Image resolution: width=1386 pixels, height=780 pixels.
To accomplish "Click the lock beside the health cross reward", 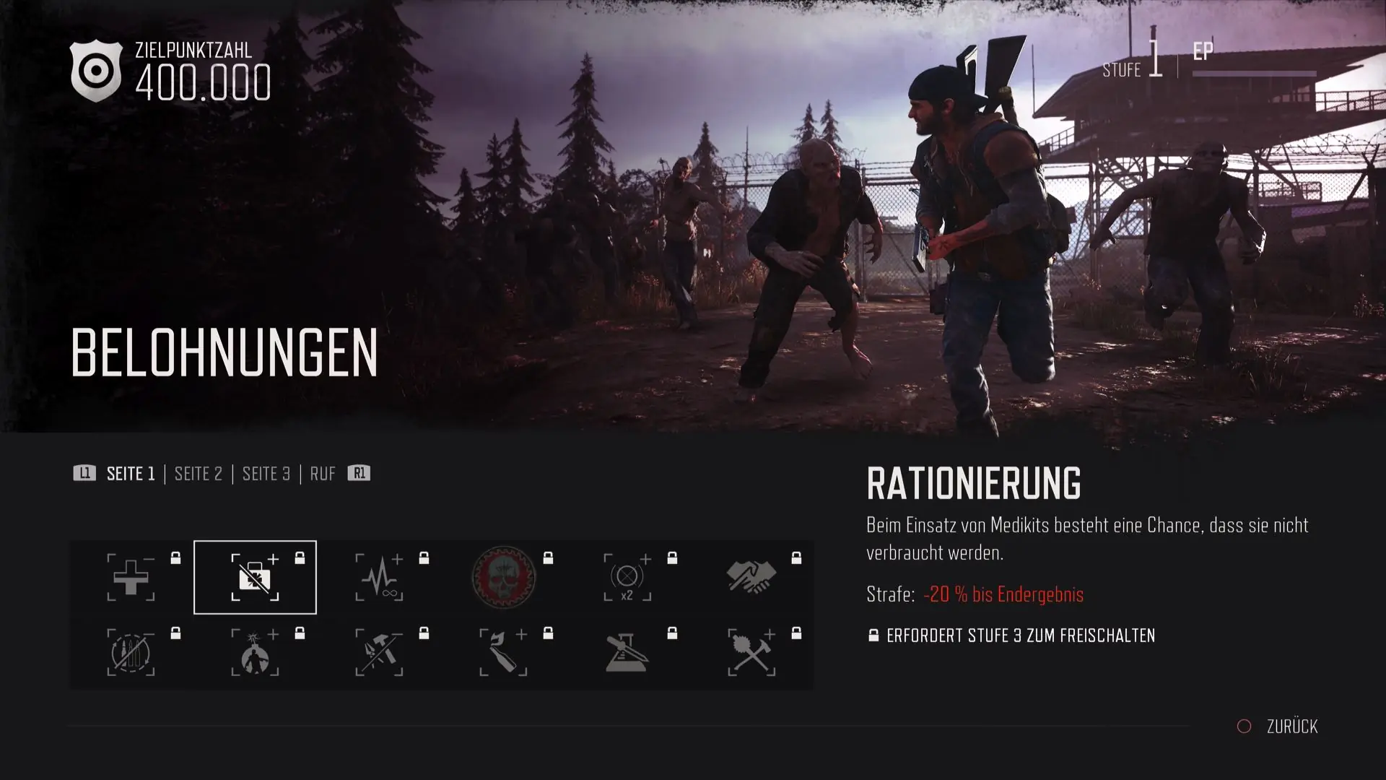I will coord(175,558).
